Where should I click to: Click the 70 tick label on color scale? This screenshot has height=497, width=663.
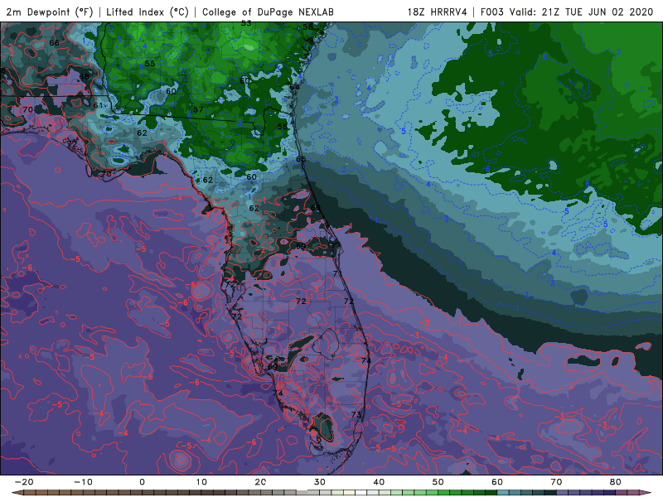(x=556, y=482)
